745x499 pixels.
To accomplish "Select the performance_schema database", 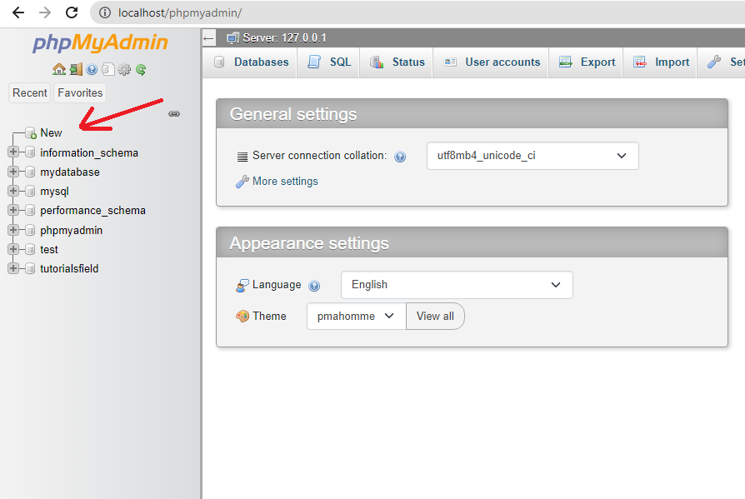I will pos(92,210).
